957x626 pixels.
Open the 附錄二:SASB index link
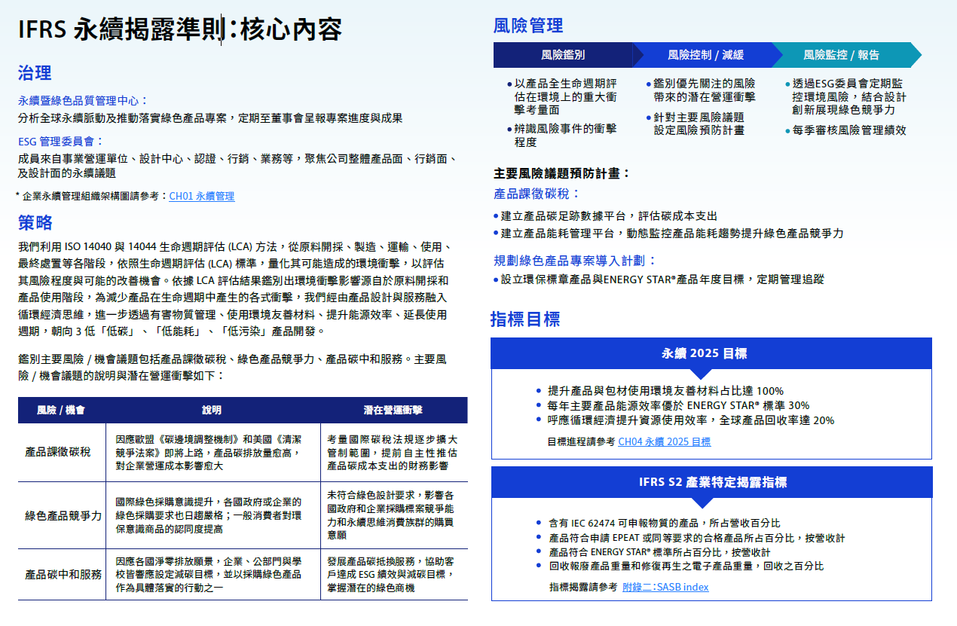665,587
